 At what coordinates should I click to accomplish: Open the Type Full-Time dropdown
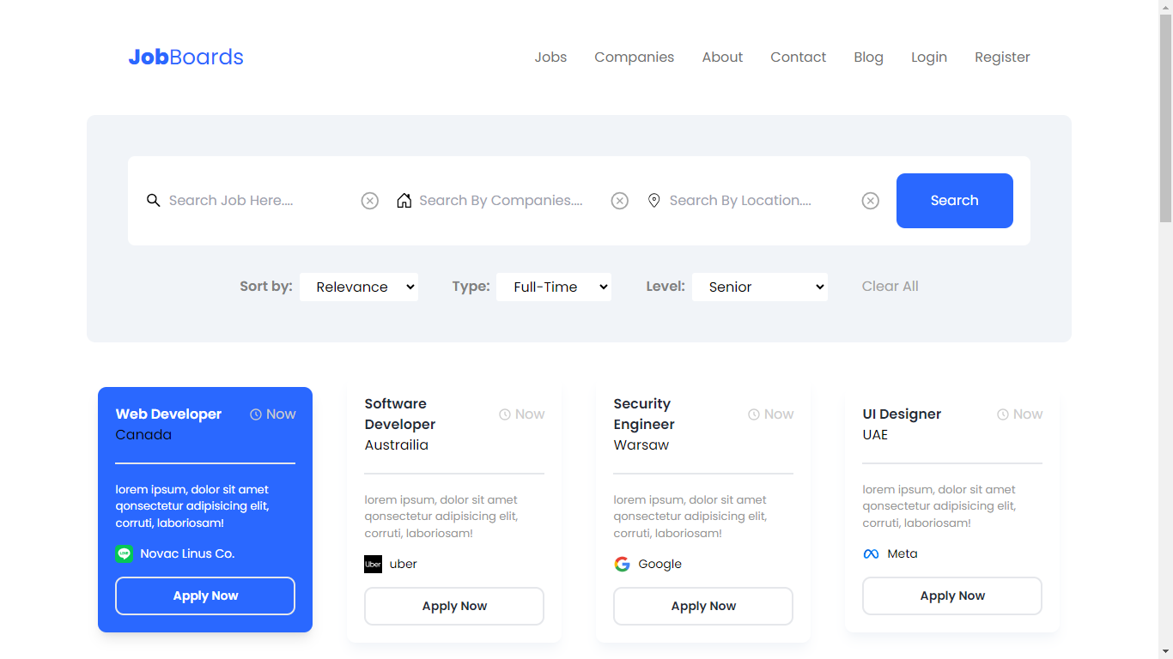click(x=554, y=287)
